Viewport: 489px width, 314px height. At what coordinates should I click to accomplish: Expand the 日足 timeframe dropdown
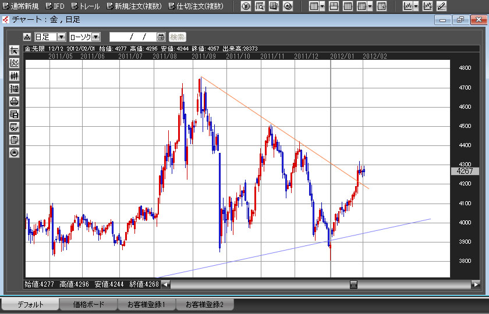[61, 37]
